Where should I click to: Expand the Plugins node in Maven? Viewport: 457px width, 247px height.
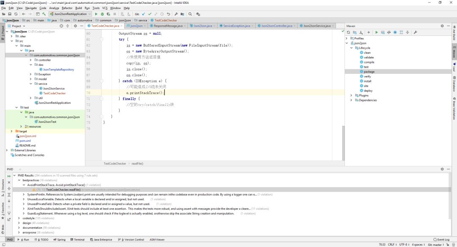[351, 95]
